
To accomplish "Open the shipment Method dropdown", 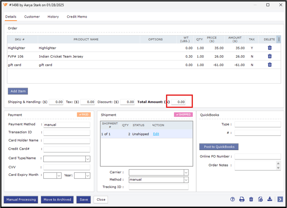I will click(x=186, y=180).
